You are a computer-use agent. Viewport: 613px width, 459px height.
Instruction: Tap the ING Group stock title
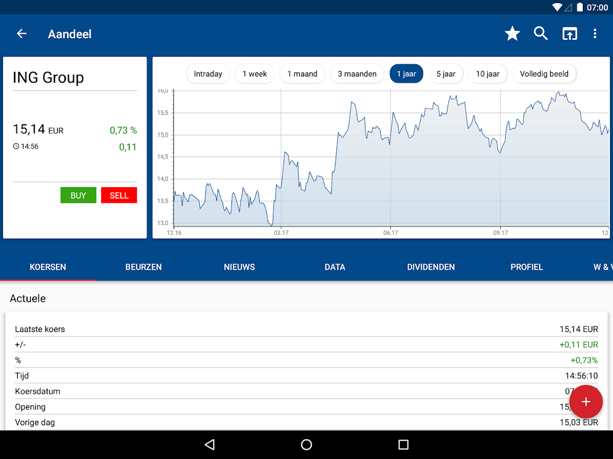48,78
